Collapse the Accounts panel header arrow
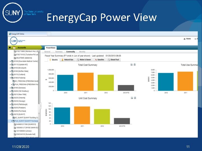 click(x=10, y=48)
